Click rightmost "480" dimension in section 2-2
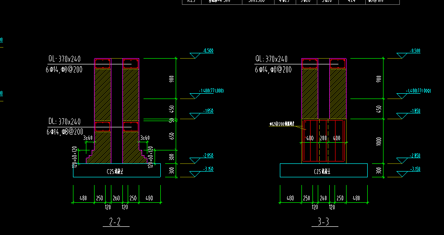The width and height of the screenshot is (444, 235). click(x=149, y=198)
